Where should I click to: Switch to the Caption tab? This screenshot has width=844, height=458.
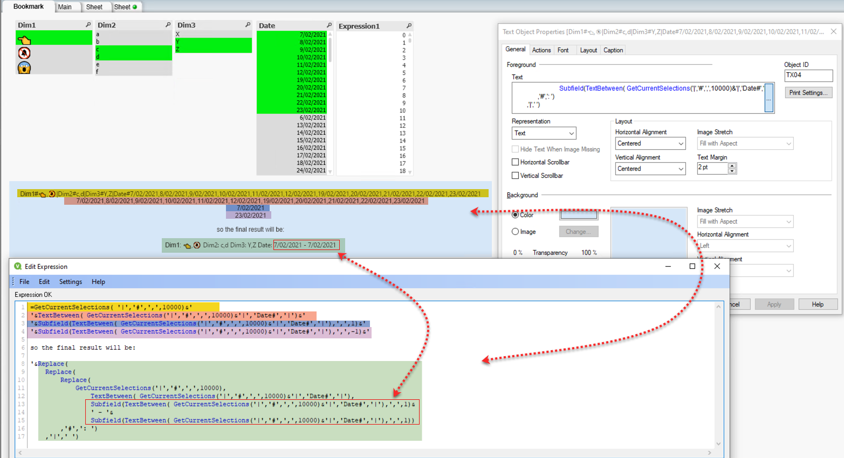click(x=613, y=50)
